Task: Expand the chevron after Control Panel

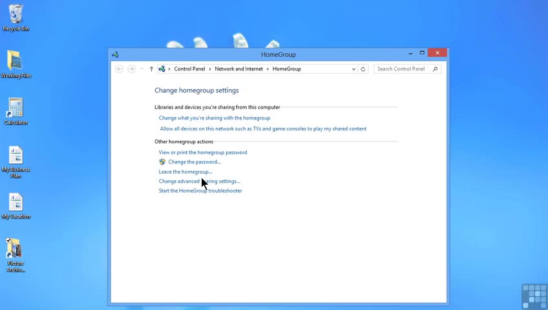Action: coord(210,68)
